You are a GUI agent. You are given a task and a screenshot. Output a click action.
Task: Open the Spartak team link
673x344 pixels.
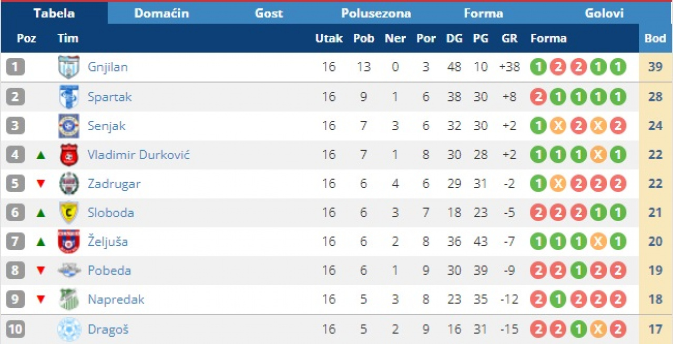coord(109,97)
